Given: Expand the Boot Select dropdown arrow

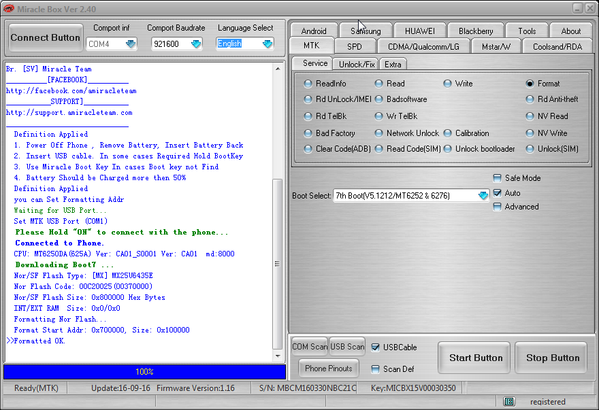Looking at the screenshot, I should pos(483,195).
